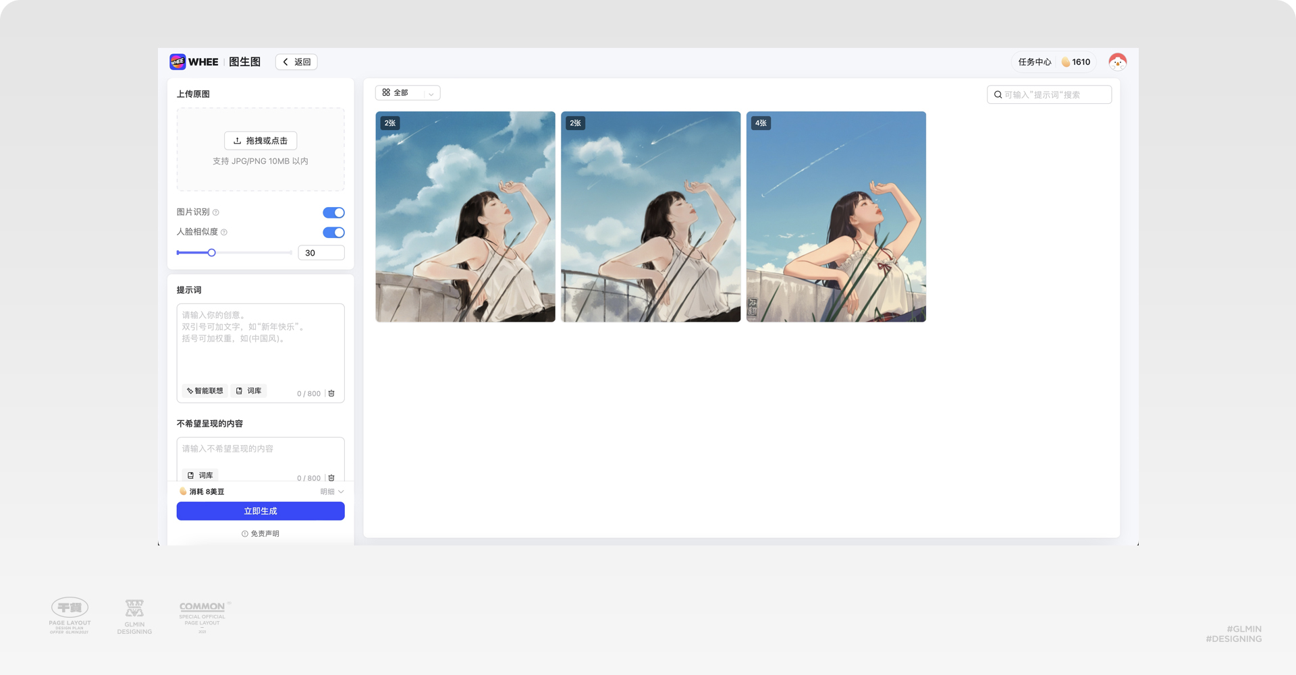Click the 1610 beans balance
This screenshot has height=675, width=1296.
1075,62
